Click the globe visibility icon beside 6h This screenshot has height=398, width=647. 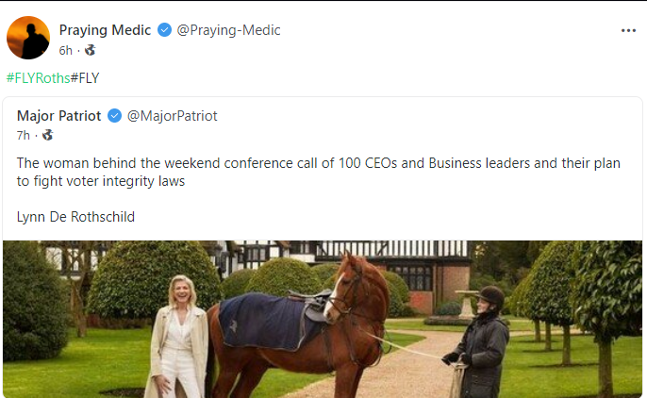(x=90, y=50)
